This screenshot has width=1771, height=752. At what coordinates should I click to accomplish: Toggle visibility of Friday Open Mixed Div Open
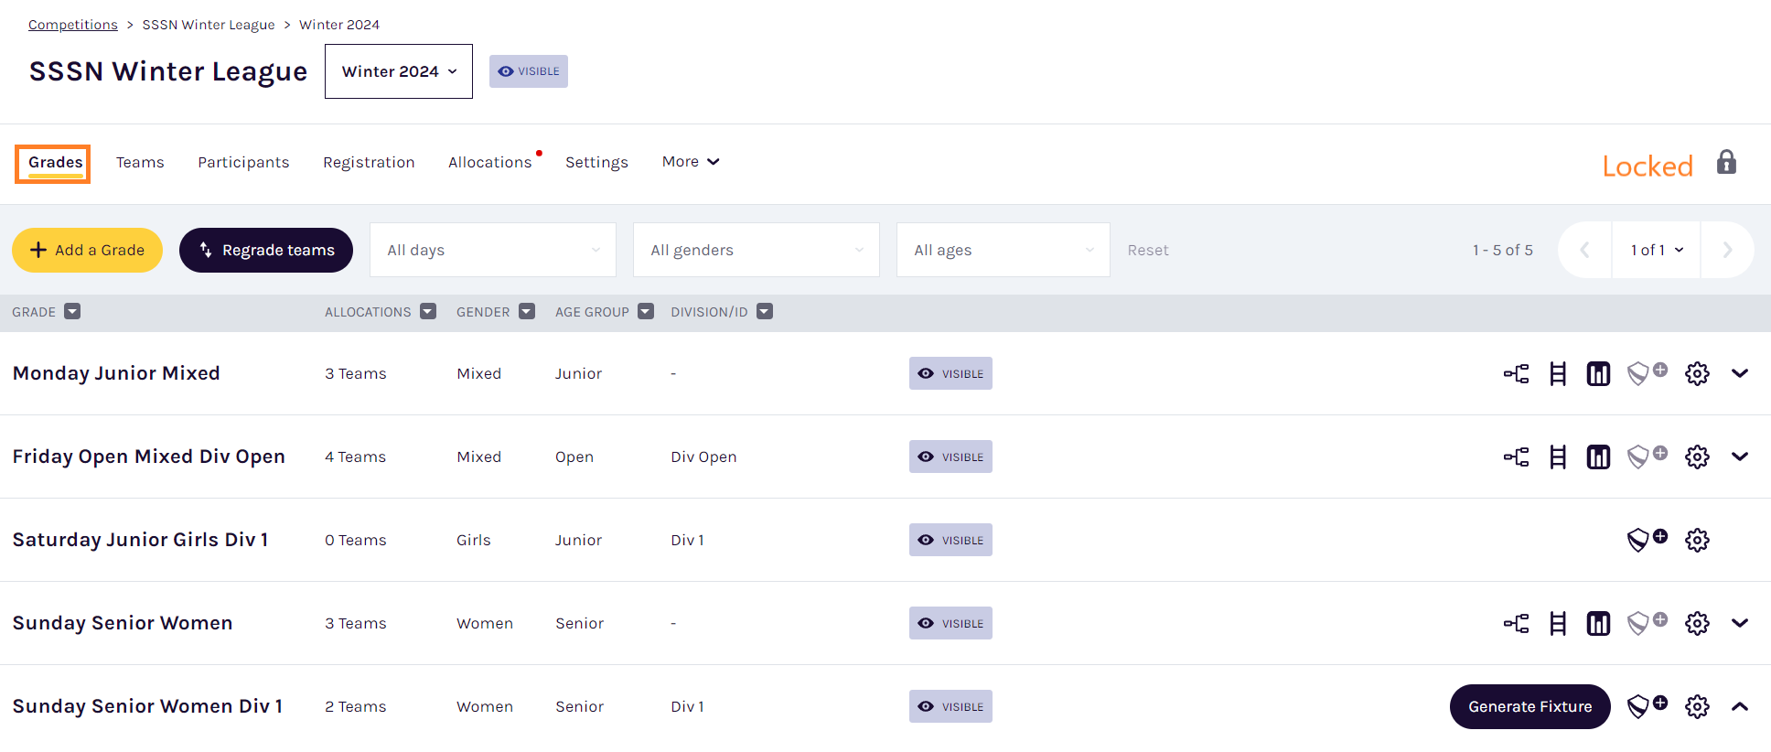click(x=950, y=457)
